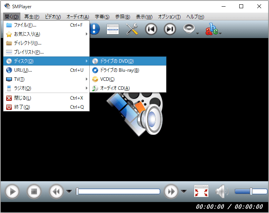This screenshot has width=269, height=213.
Task: Close the 開く(O) menu from the menu bar
Action: (x=12, y=17)
